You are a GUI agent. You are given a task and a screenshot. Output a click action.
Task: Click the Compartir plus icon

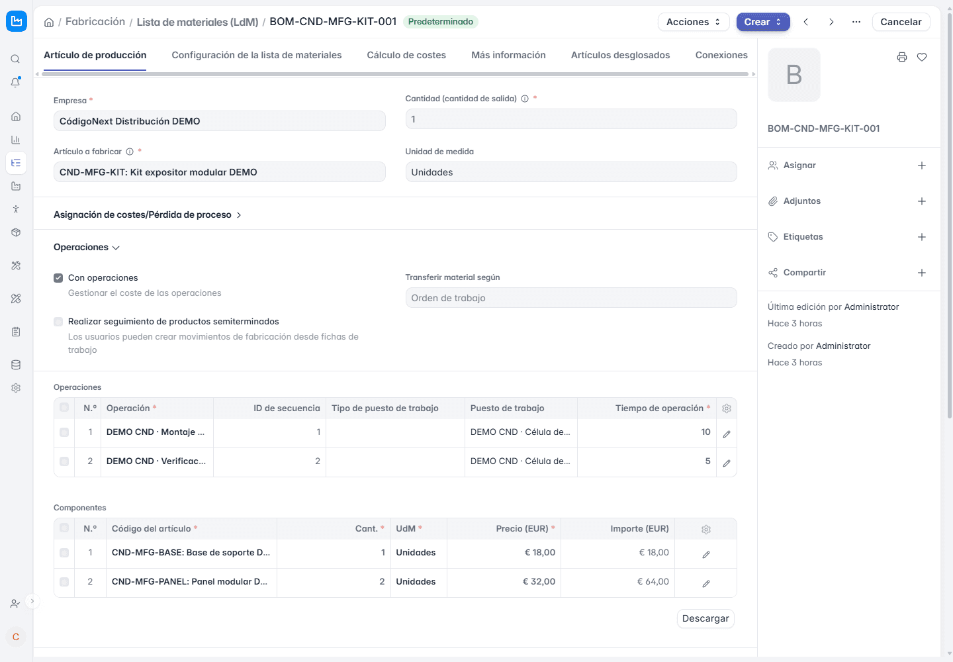tap(922, 273)
